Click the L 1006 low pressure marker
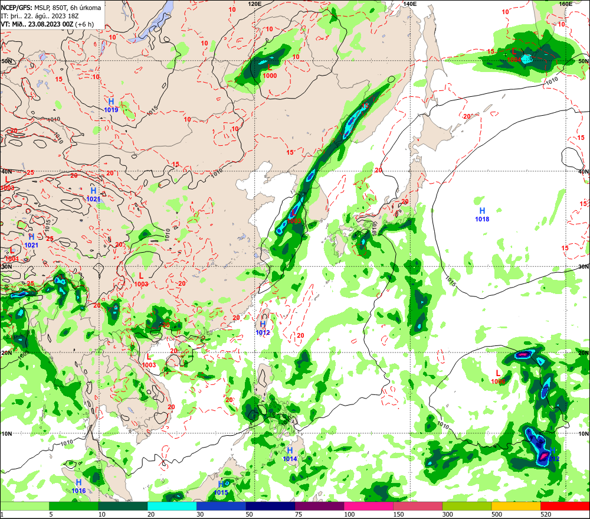This screenshot has height=519, width=590. pyautogui.click(x=498, y=377)
